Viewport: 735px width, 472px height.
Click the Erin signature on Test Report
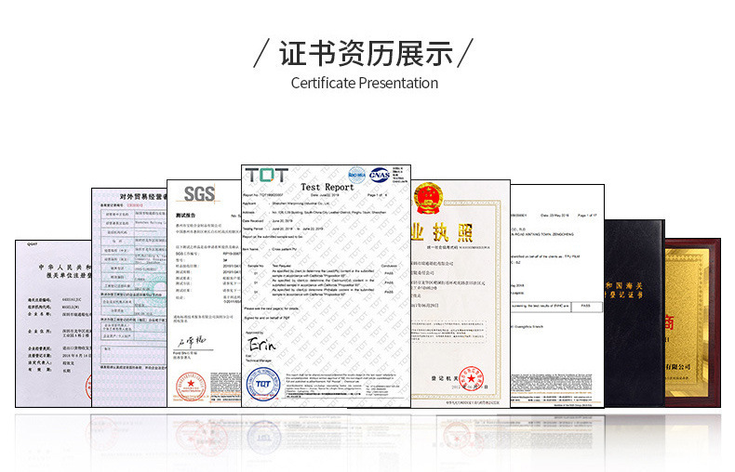261,345
